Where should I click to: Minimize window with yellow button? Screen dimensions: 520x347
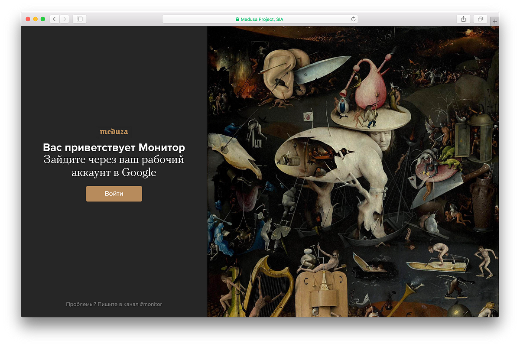[x=36, y=19]
